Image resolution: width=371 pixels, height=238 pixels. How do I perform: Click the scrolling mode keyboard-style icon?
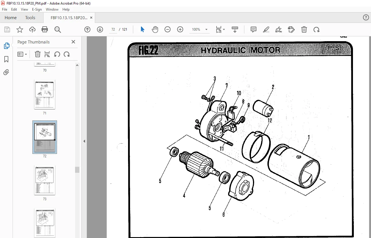click(x=235, y=29)
